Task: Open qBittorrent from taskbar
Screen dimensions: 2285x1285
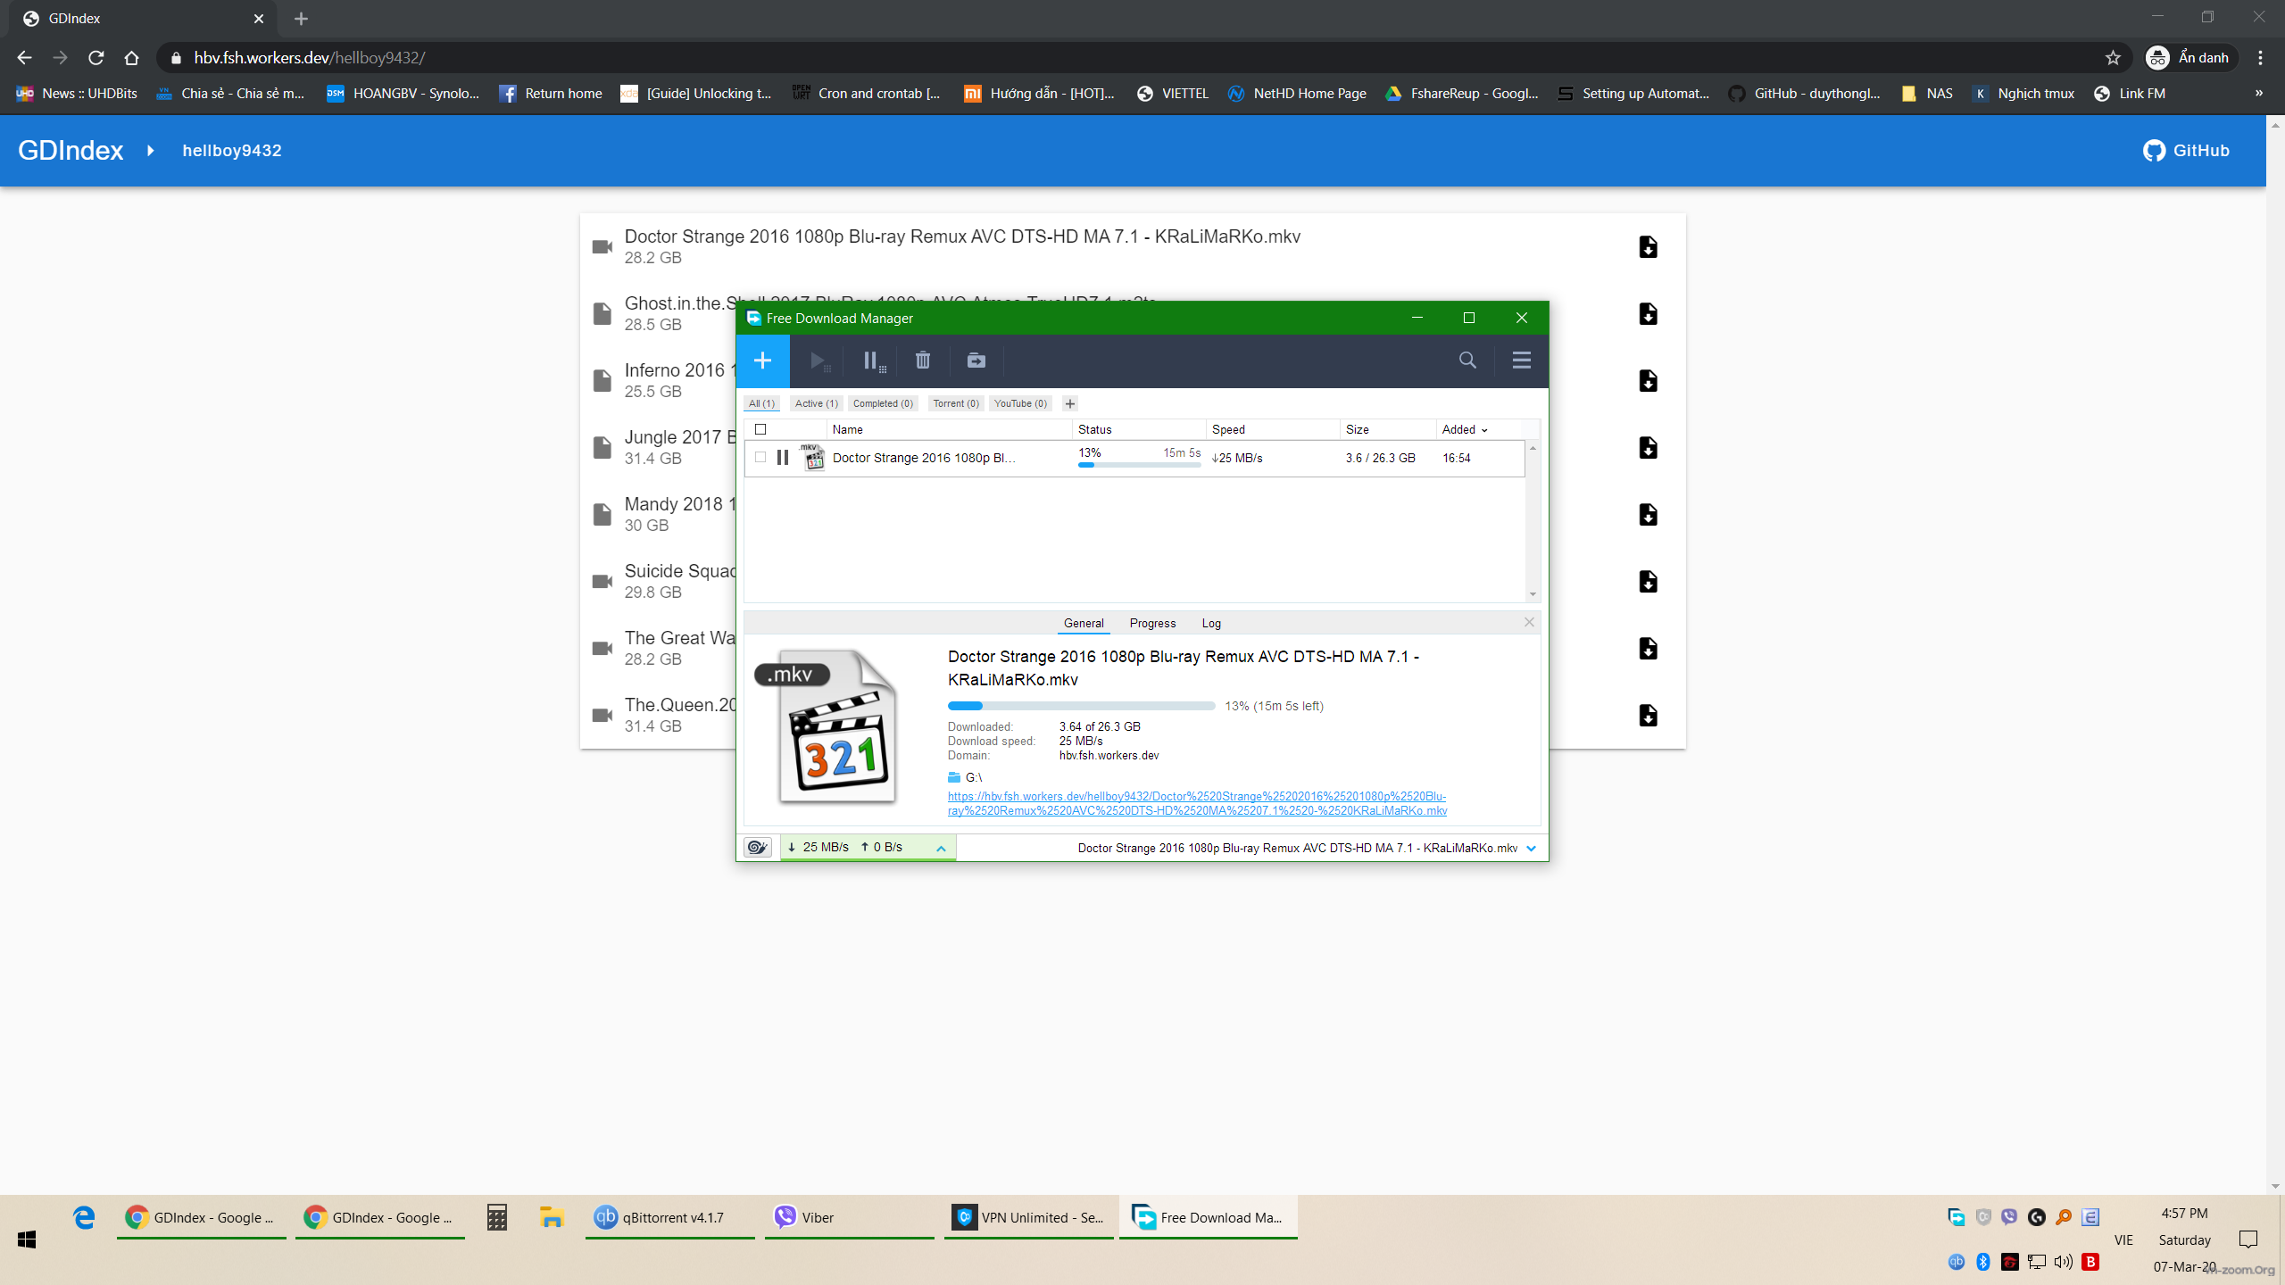Action: pos(669,1217)
